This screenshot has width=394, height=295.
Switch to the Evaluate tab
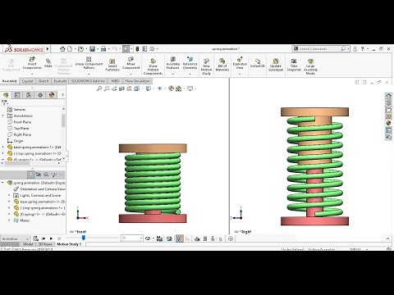pyautogui.click(x=60, y=81)
